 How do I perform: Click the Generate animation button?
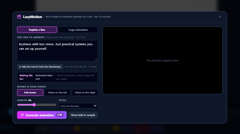tap(42, 115)
